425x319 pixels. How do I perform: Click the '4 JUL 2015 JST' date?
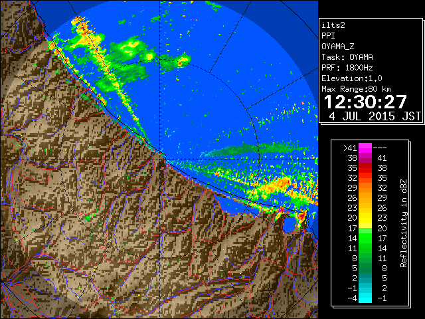[375, 116]
